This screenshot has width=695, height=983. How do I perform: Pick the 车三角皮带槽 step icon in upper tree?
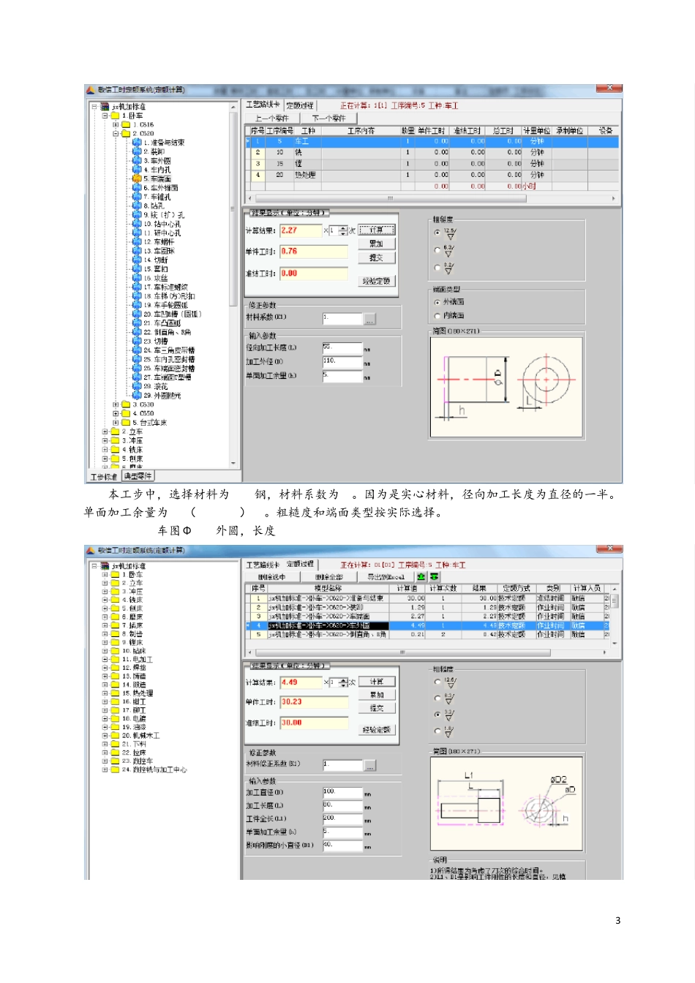tap(137, 350)
